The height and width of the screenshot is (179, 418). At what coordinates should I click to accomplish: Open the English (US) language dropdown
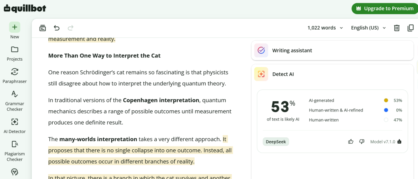pos(369,28)
